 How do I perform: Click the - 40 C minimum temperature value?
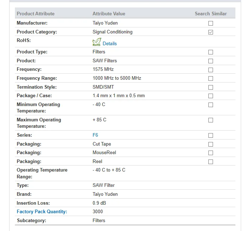[99, 105]
